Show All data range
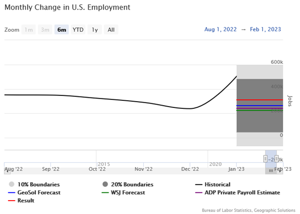This screenshot has height=214, width=300. click(x=111, y=30)
